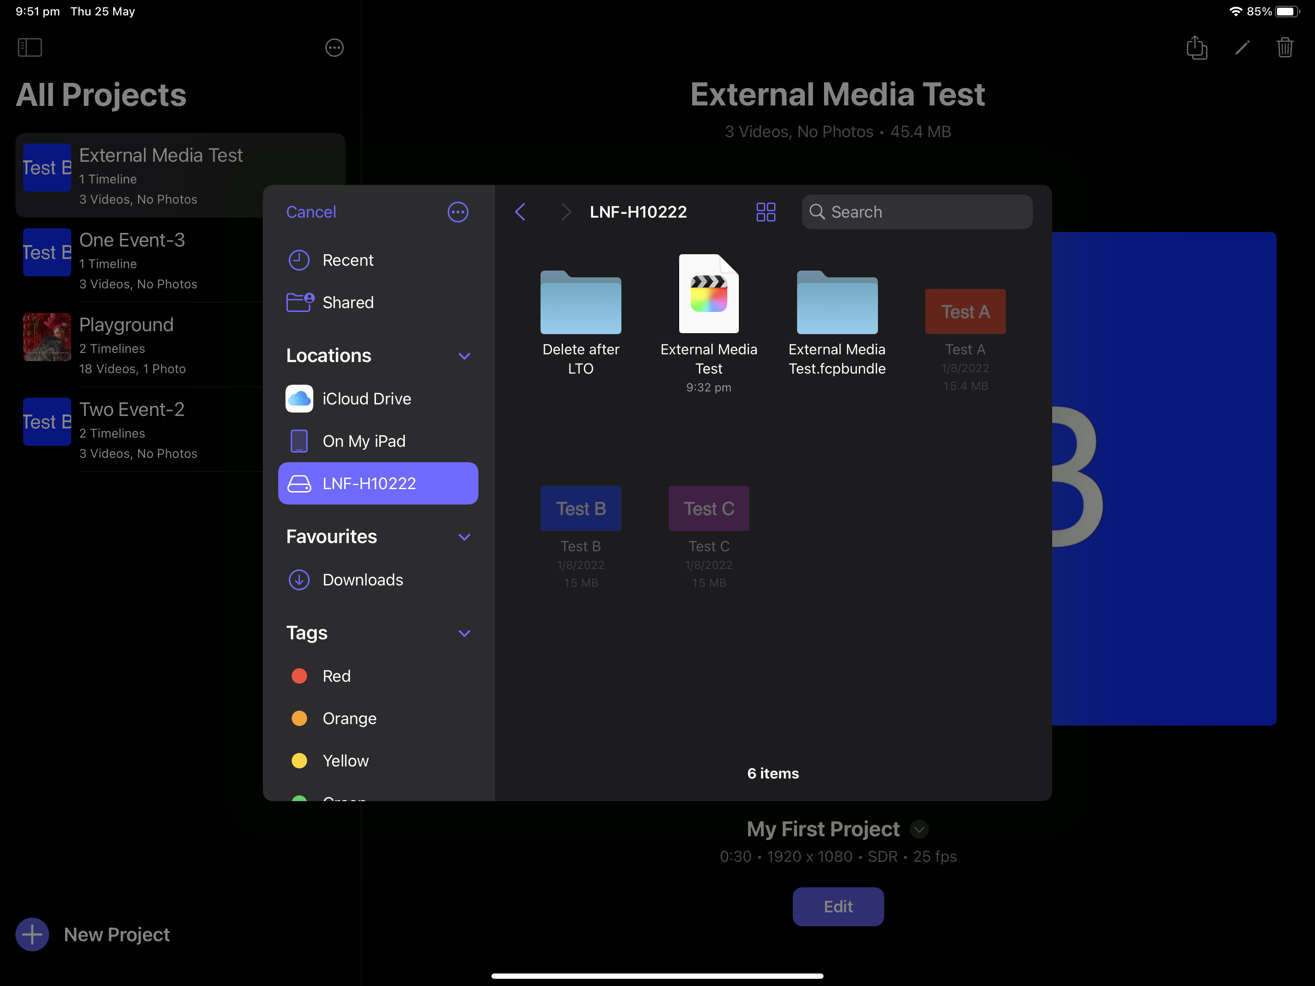Viewport: 1315px width, 986px height.
Task: Collapse the Locations section
Action: coord(464,356)
